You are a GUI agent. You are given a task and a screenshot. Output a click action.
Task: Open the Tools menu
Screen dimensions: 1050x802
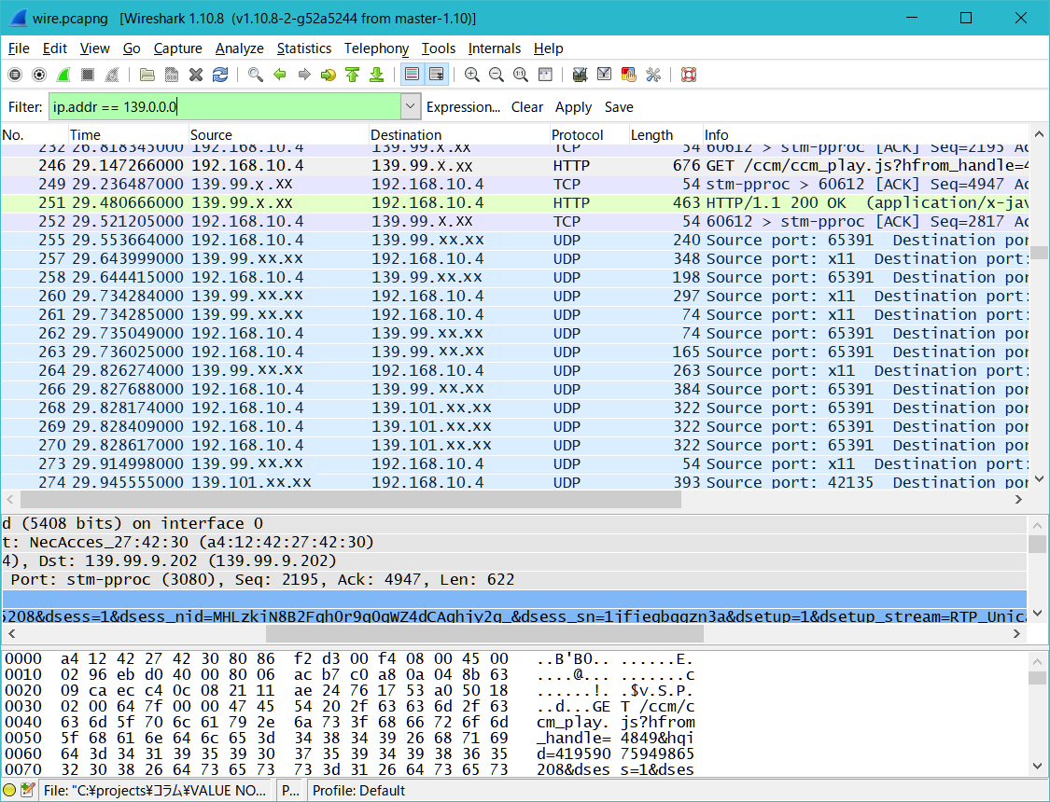tap(439, 48)
